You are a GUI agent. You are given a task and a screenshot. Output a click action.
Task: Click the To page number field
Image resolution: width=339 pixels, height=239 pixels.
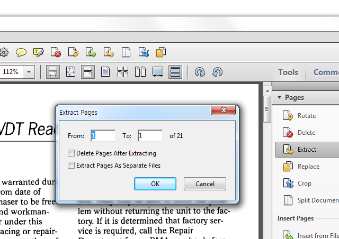[x=150, y=135]
